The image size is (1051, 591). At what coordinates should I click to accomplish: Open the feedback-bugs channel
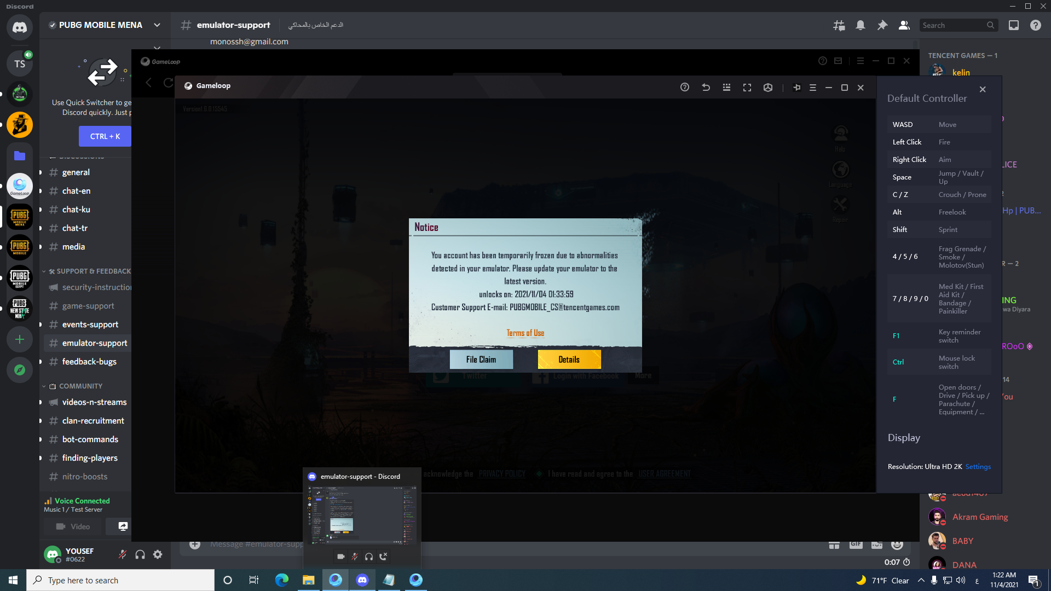(x=89, y=362)
